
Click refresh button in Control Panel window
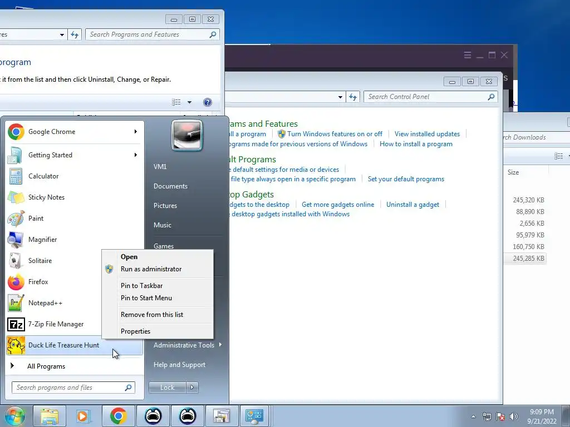(352, 97)
